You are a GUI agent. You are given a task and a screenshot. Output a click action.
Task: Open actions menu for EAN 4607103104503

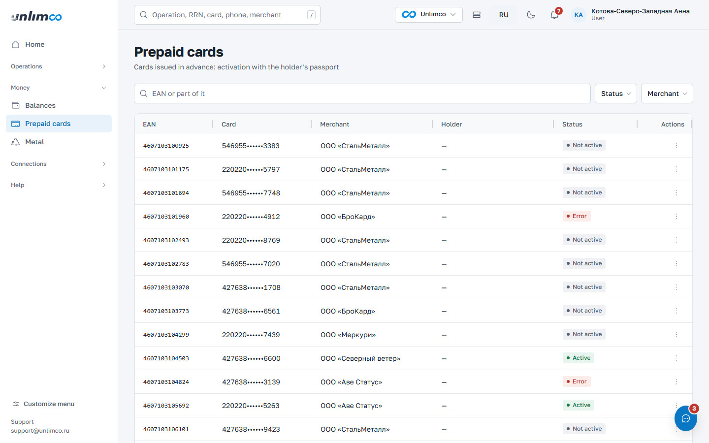coord(676,358)
